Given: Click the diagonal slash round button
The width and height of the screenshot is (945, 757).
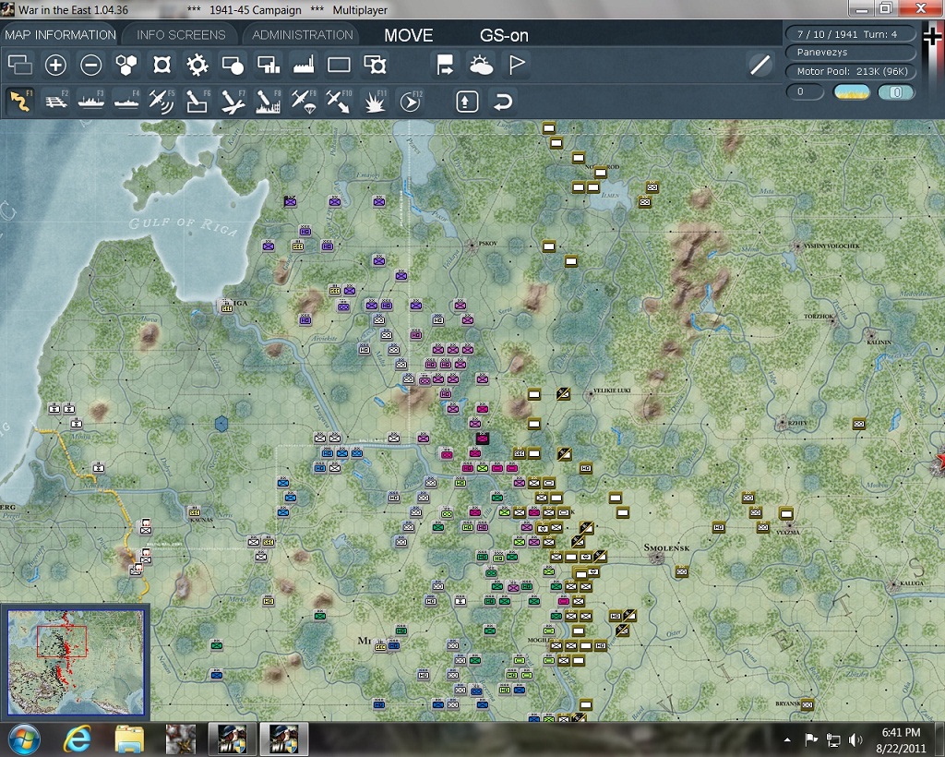Looking at the screenshot, I should click(x=760, y=65).
